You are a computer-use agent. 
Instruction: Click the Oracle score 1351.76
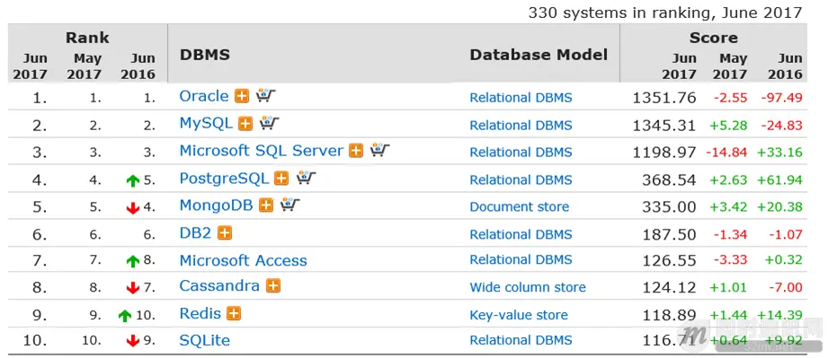664,98
